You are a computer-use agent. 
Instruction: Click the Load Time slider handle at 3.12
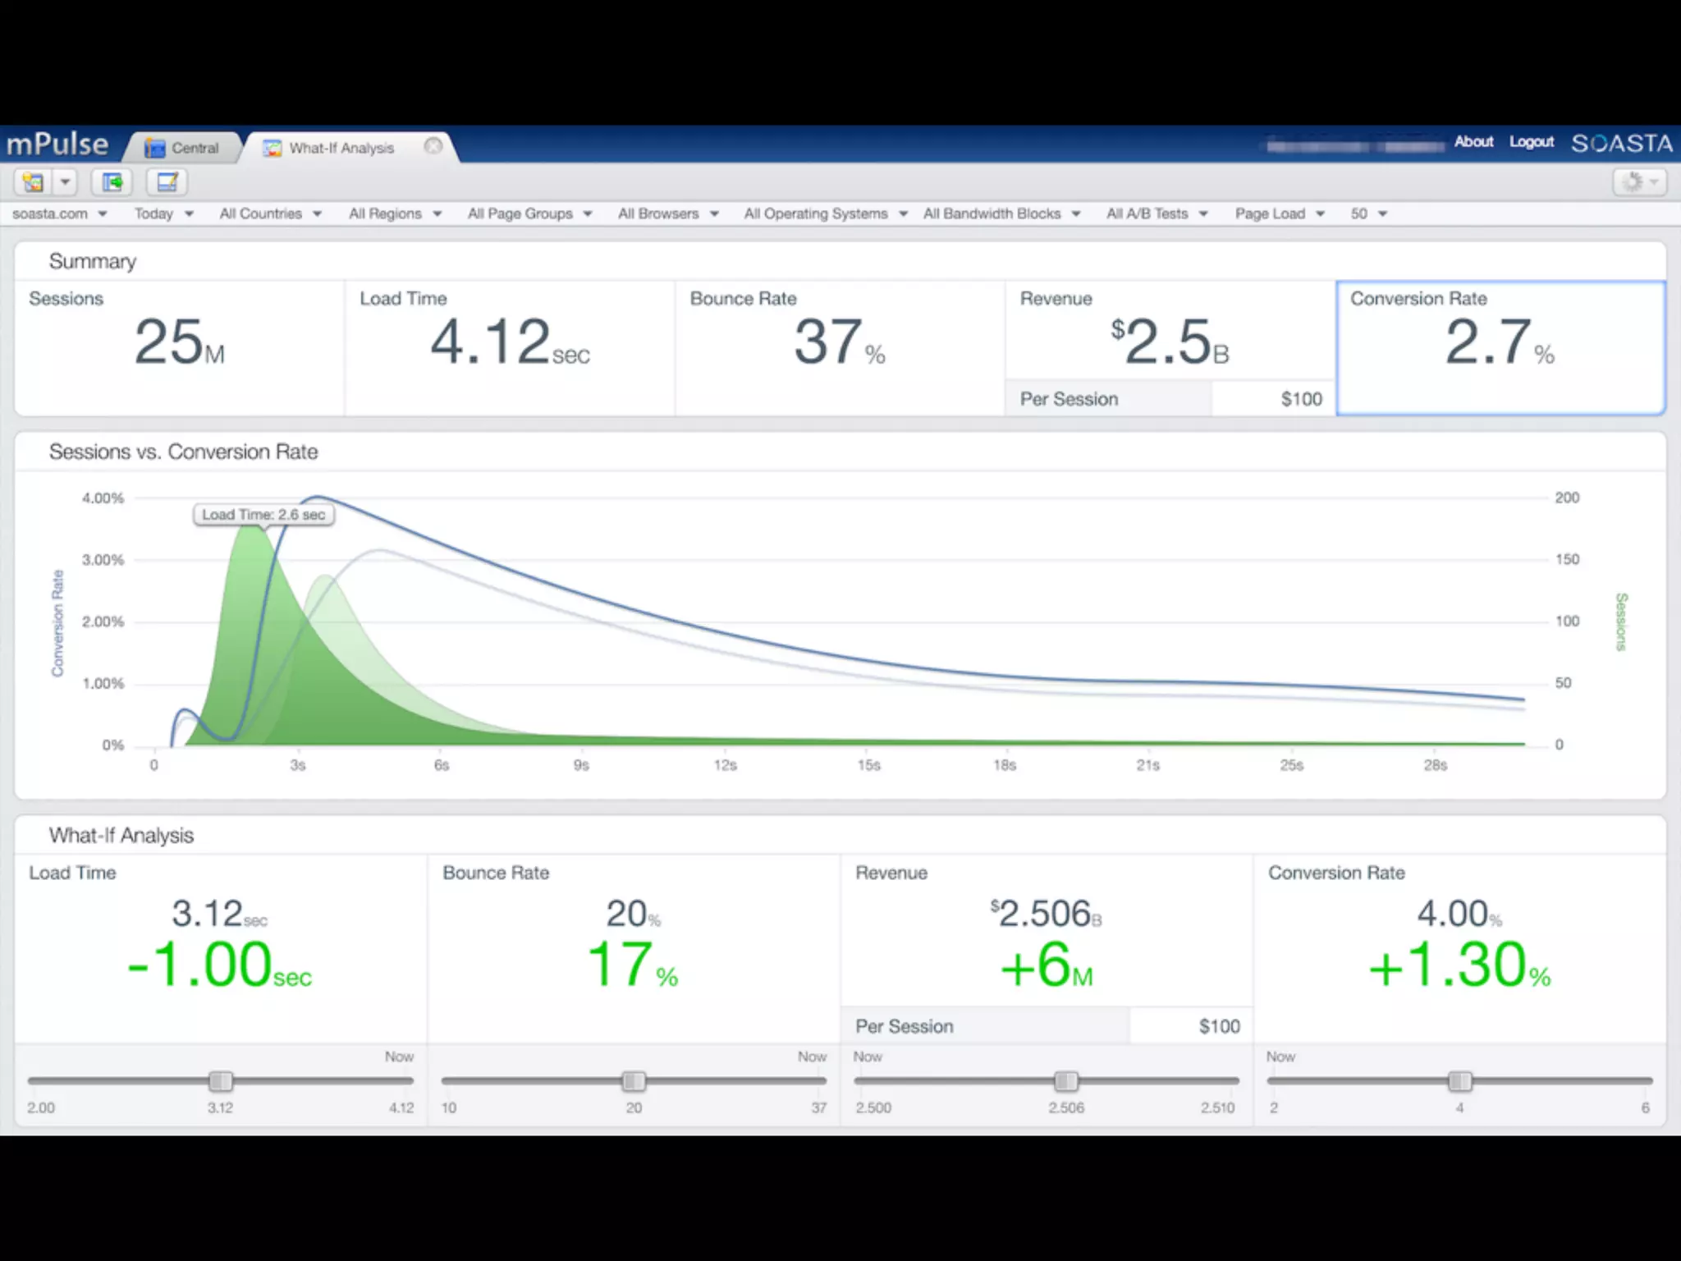[220, 1081]
